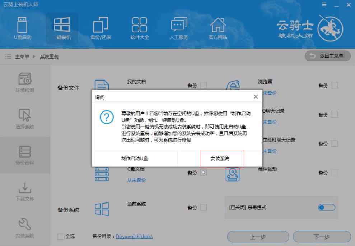Select the 下载文件 sidebar step

pos(25,191)
